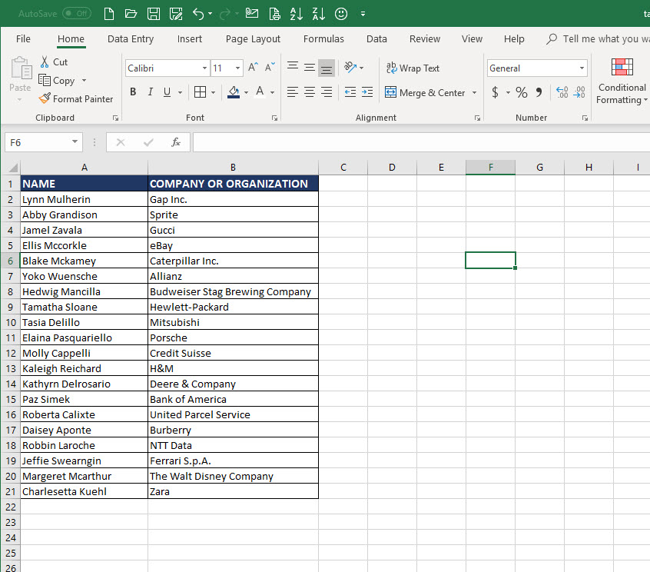Decrease font size with smaller A
The height and width of the screenshot is (572, 650).
point(270,67)
